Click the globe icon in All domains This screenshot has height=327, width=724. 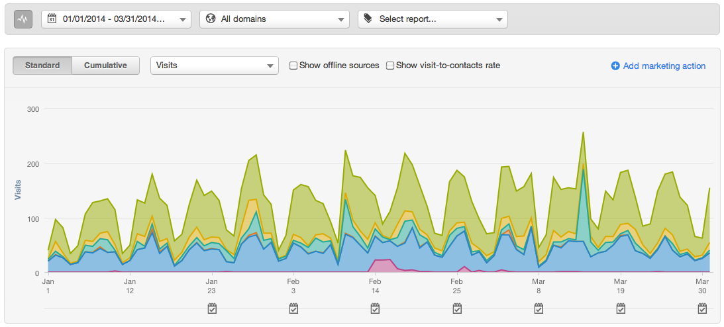click(x=211, y=19)
